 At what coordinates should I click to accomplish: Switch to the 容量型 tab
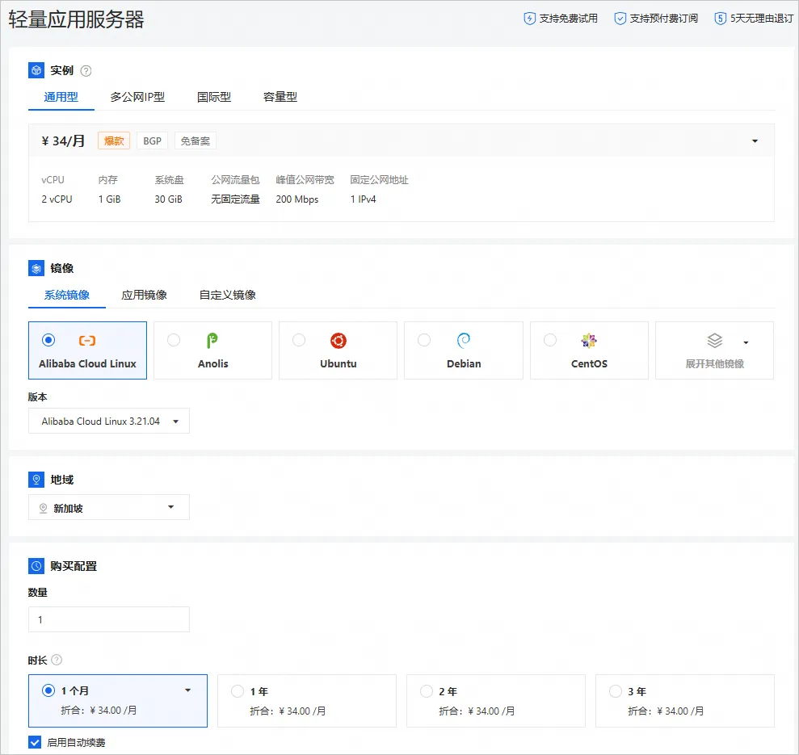(280, 97)
